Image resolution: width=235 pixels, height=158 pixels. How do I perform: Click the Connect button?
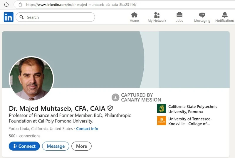pos(24,146)
